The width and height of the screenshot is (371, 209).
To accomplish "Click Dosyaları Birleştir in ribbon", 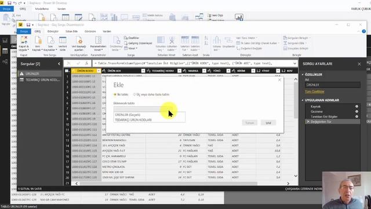I will coord(296,48).
